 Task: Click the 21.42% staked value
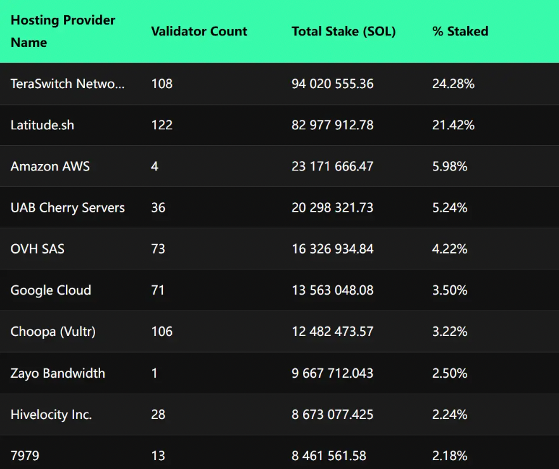tap(454, 125)
